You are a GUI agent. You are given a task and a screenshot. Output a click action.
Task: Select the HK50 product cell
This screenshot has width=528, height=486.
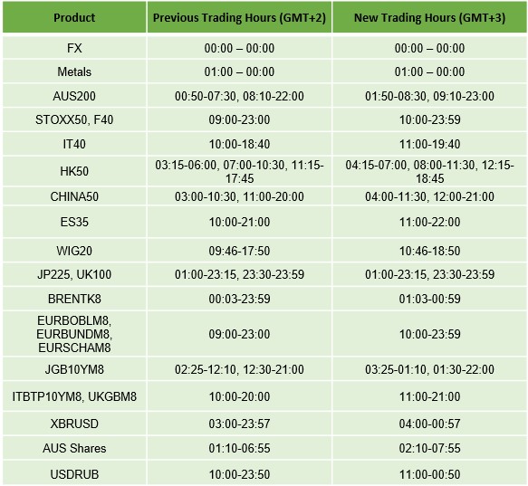pos(74,171)
